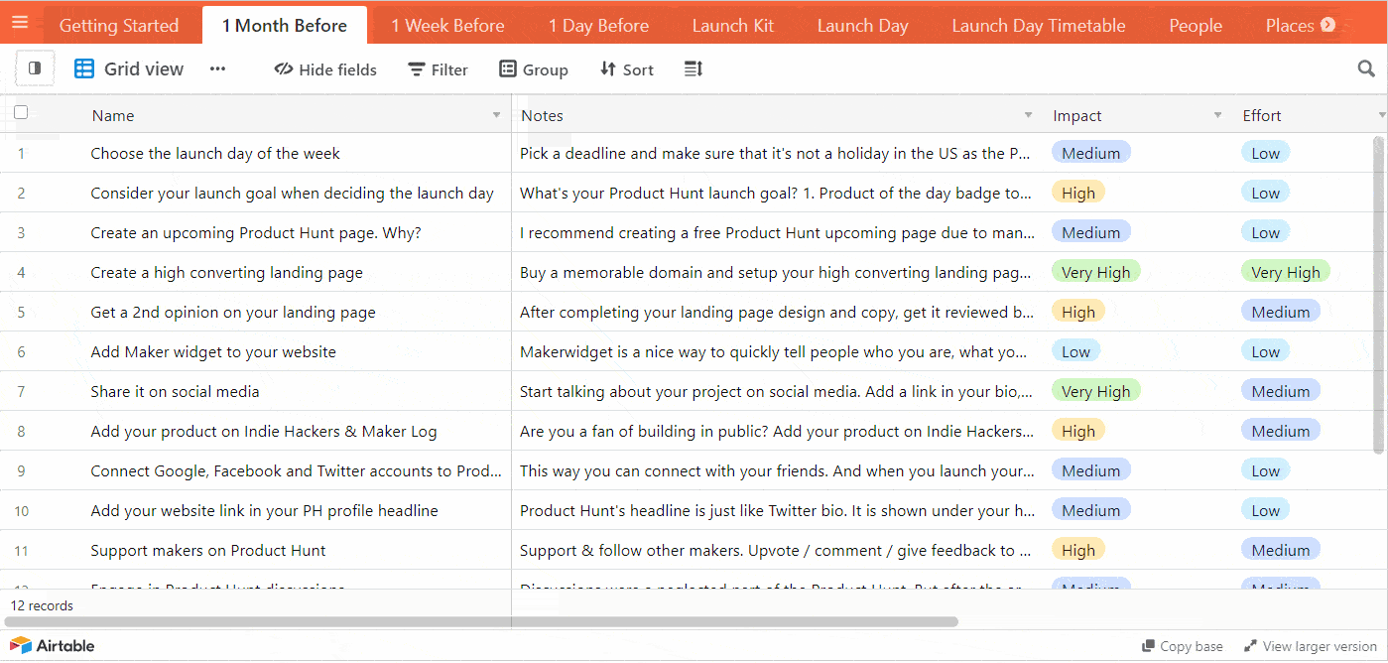Image resolution: width=1388 pixels, height=663 pixels.
Task: Select 'Choose the launch day of the week'
Action: (x=215, y=153)
